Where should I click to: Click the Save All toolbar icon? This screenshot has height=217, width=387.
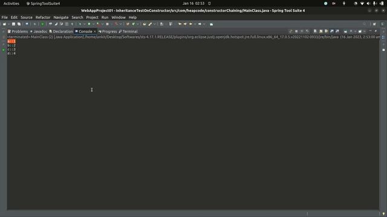coord(19,24)
